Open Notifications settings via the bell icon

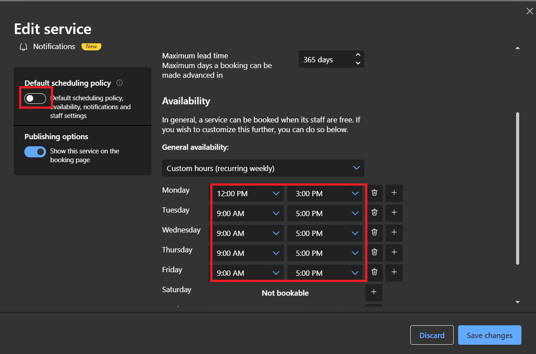23,46
